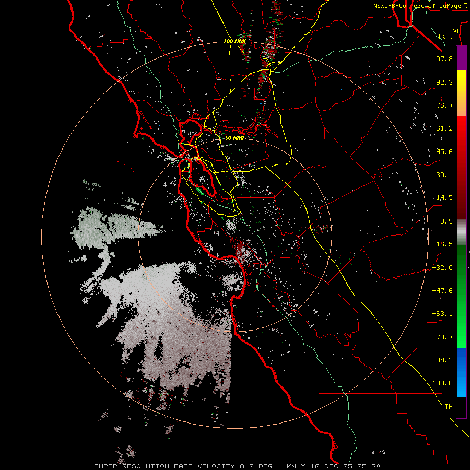
Task: Click the -32.0 velocity scale value
Action: [442, 268]
